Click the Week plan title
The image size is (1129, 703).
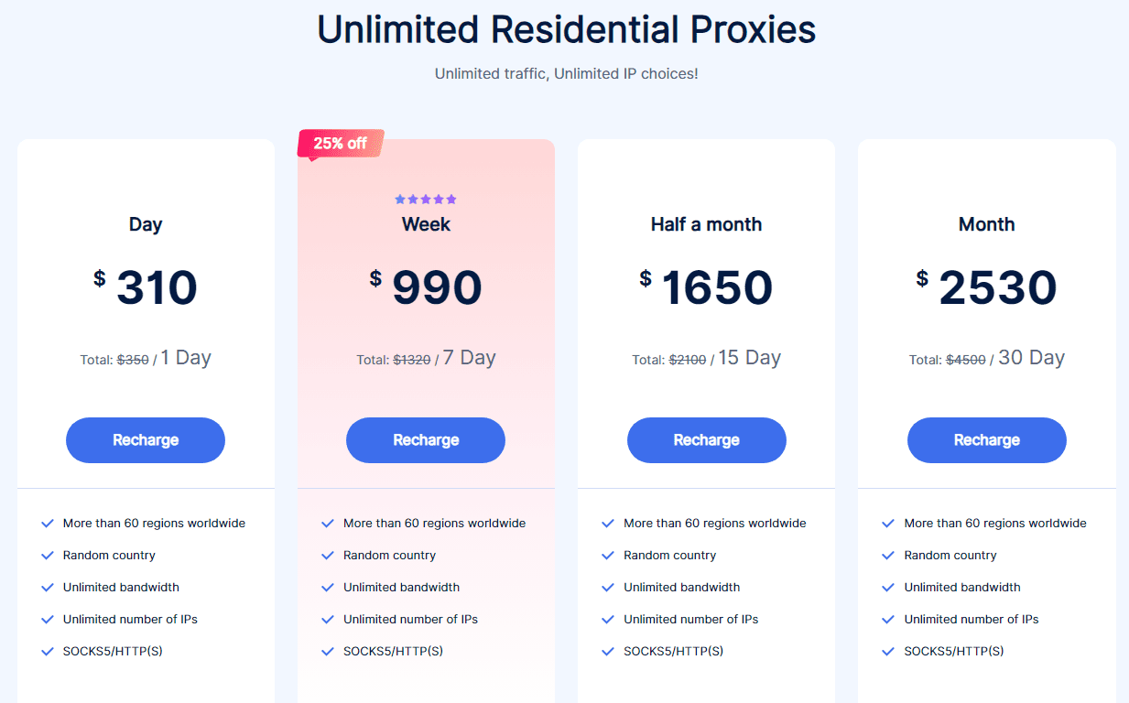[x=426, y=224]
